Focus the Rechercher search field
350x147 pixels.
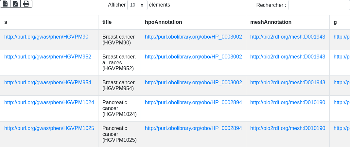319,5
